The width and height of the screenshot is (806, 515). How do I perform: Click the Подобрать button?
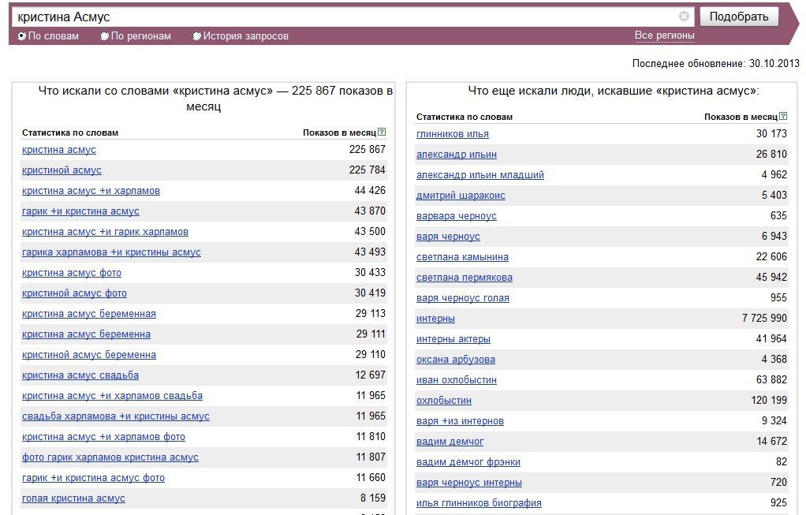pyautogui.click(x=739, y=17)
